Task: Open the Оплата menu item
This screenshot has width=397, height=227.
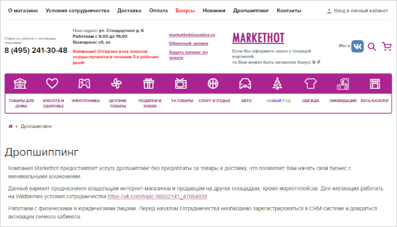Action: click(x=158, y=11)
